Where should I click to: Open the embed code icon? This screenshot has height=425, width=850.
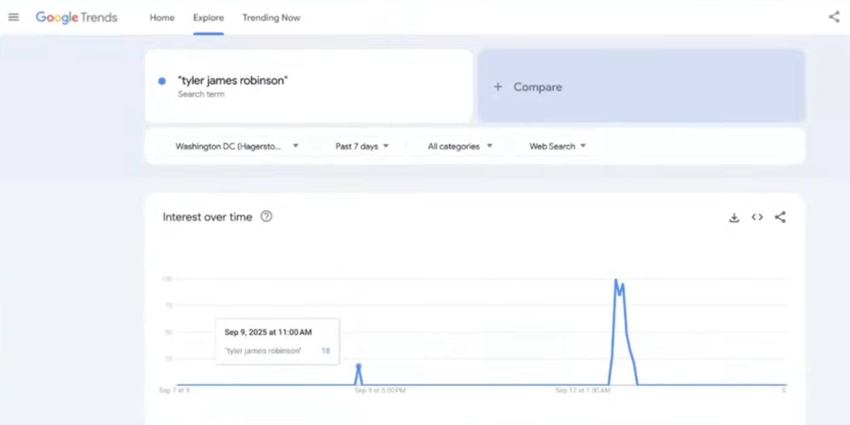point(757,217)
